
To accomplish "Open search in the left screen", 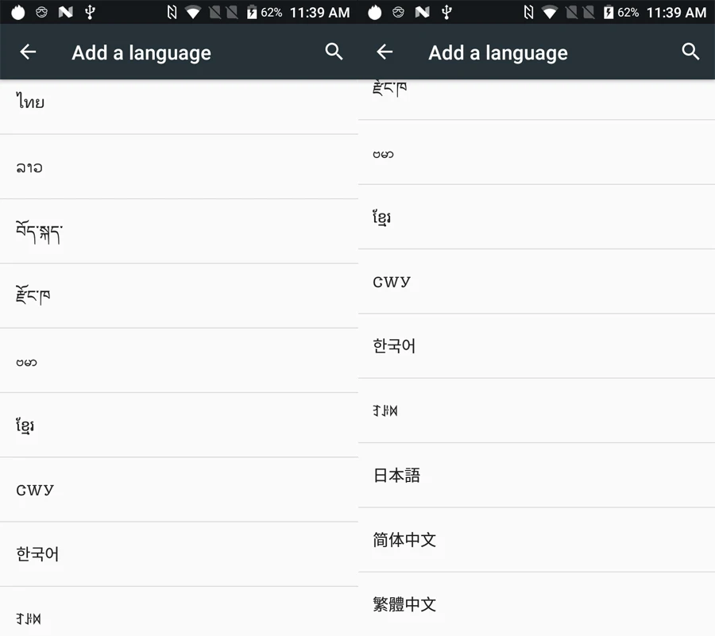I will tap(334, 52).
